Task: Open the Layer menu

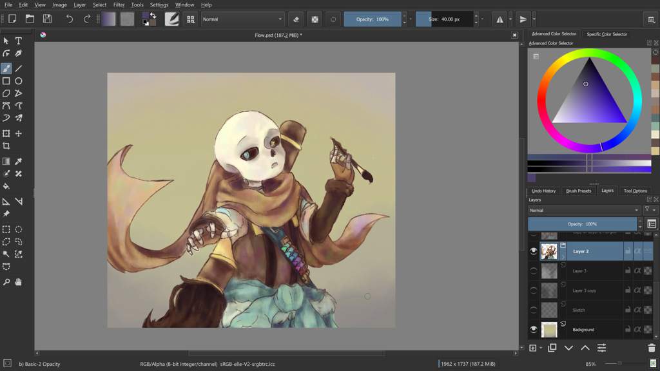Action: (x=79, y=5)
